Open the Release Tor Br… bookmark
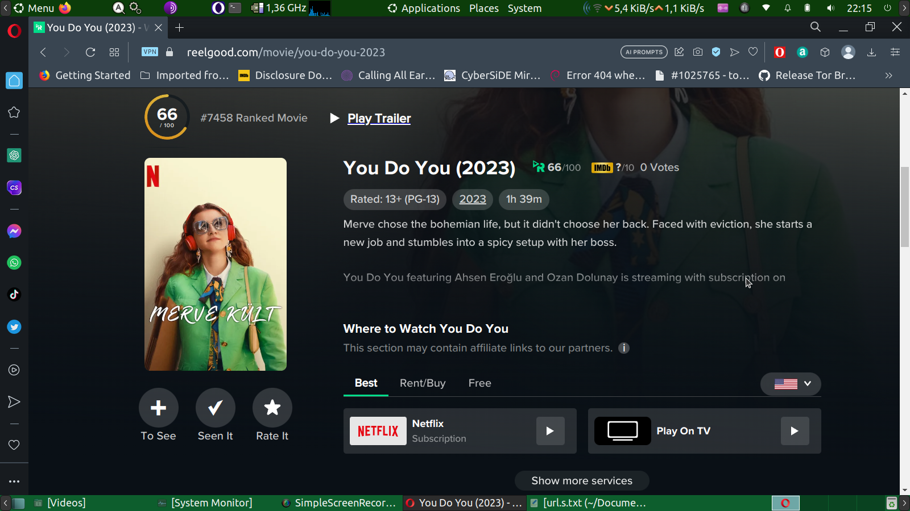This screenshot has height=511, width=910. [x=807, y=76]
